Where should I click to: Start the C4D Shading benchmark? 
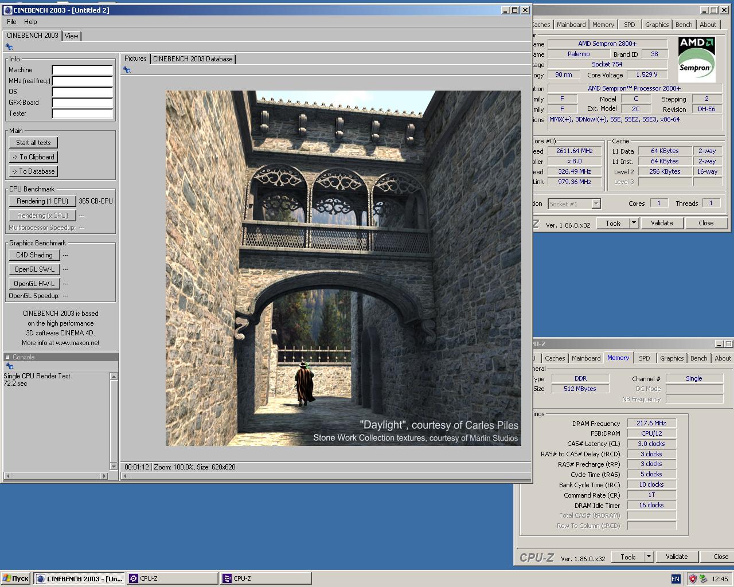[x=34, y=255]
